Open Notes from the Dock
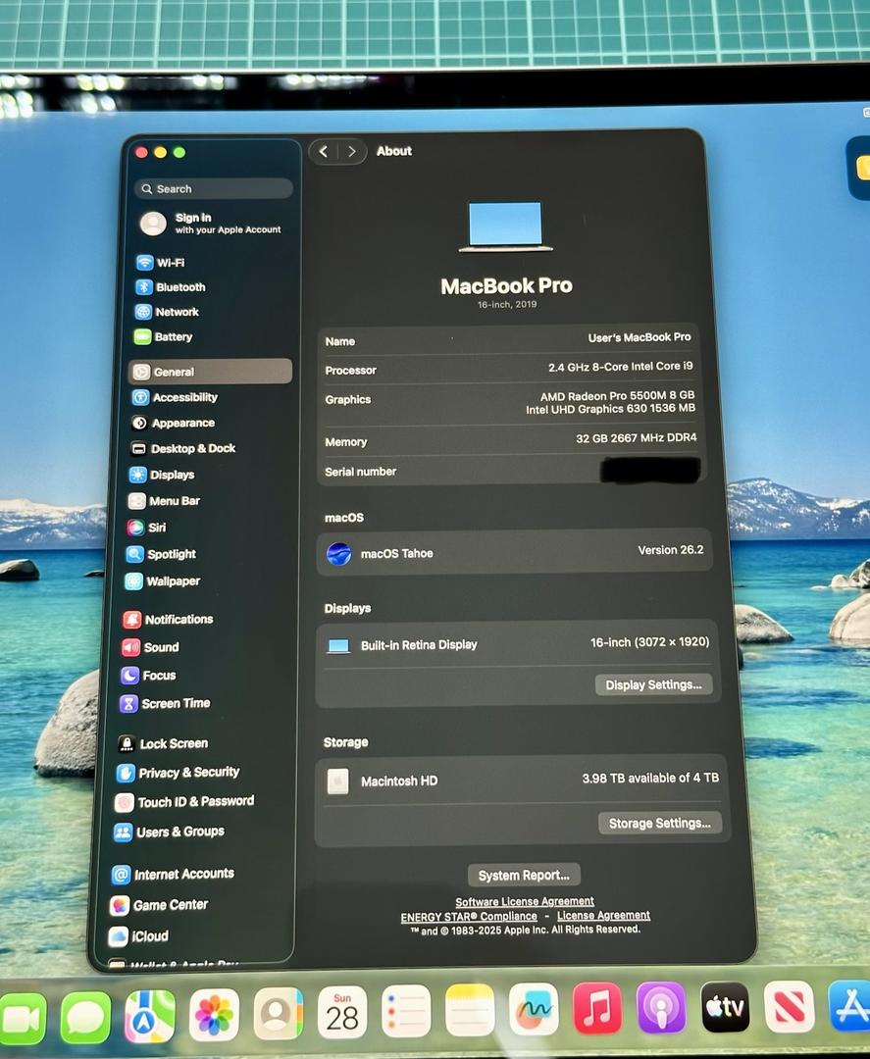The image size is (870, 1059). (x=470, y=1010)
